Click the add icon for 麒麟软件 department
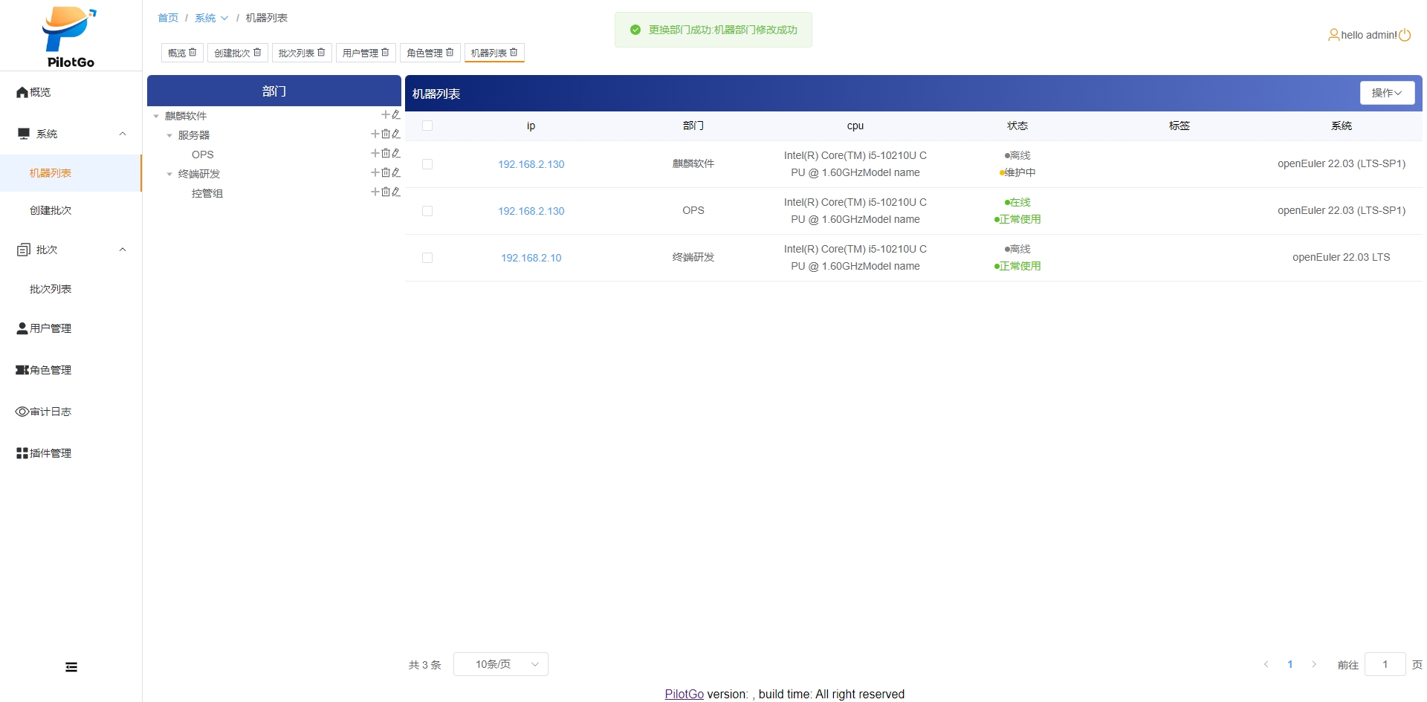 (385, 115)
